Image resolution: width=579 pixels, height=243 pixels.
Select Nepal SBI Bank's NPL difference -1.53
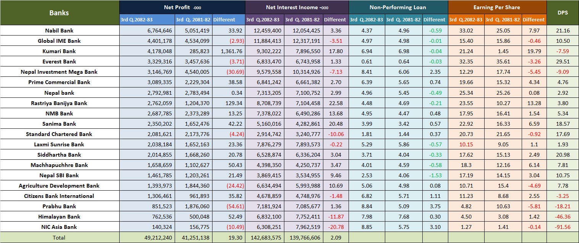click(x=434, y=175)
